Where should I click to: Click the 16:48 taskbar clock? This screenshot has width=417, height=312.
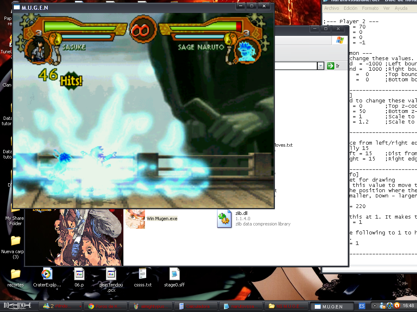[408, 305]
